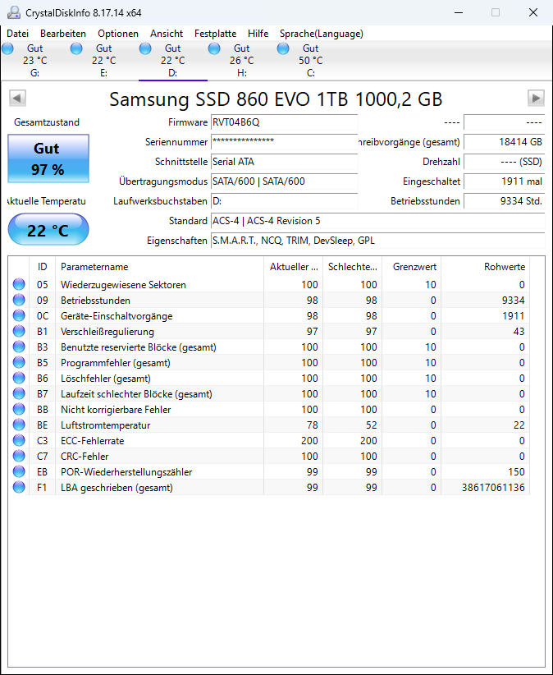
Task: Click the Übertragungsmodus field SATA/600
Action: [284, 181]
